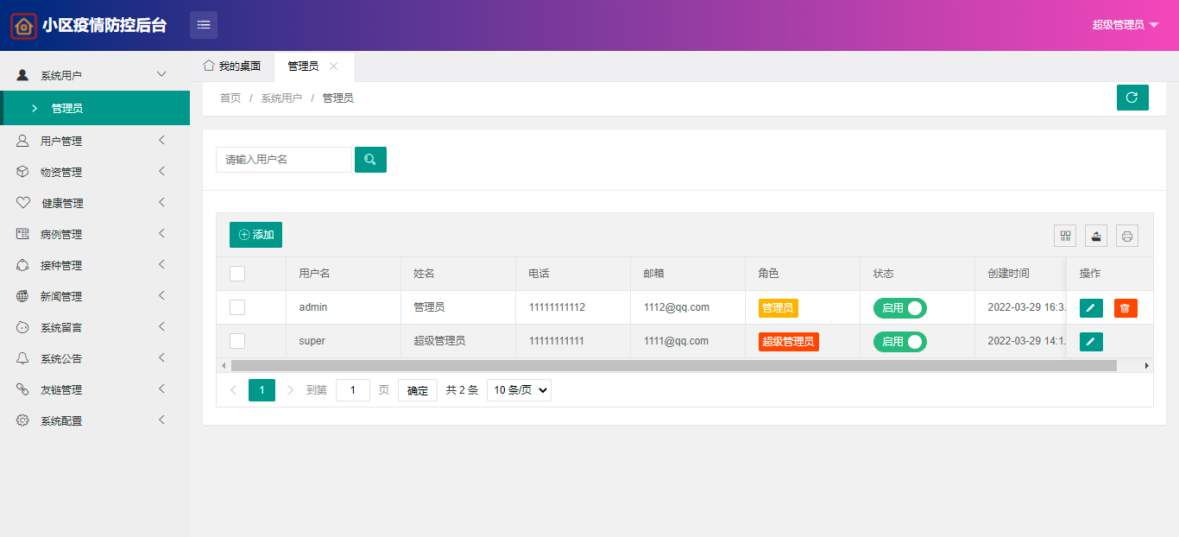Click the scrollbar left arrow

point(223,365)
